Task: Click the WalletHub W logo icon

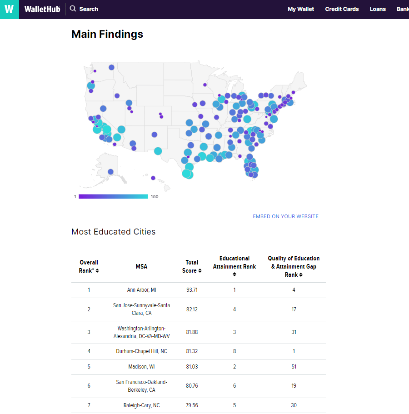Action: 9,9
